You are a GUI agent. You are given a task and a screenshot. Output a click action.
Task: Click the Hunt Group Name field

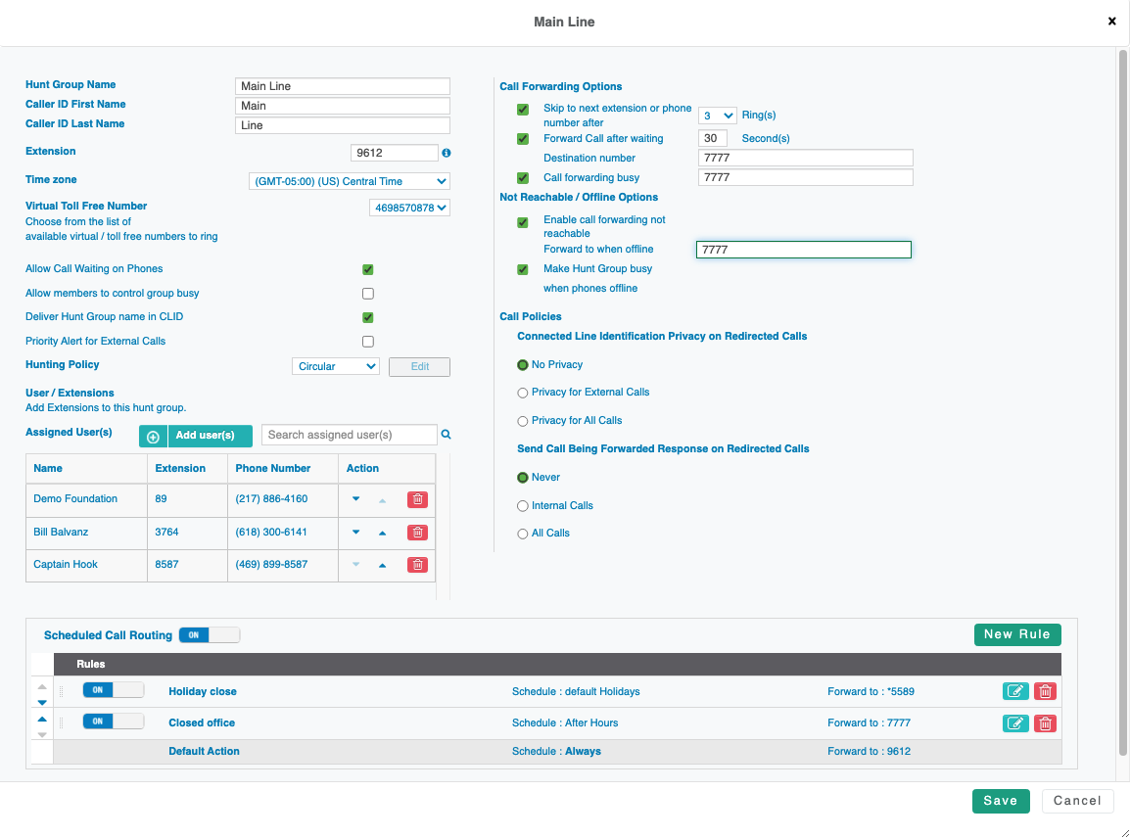(342, 86)
